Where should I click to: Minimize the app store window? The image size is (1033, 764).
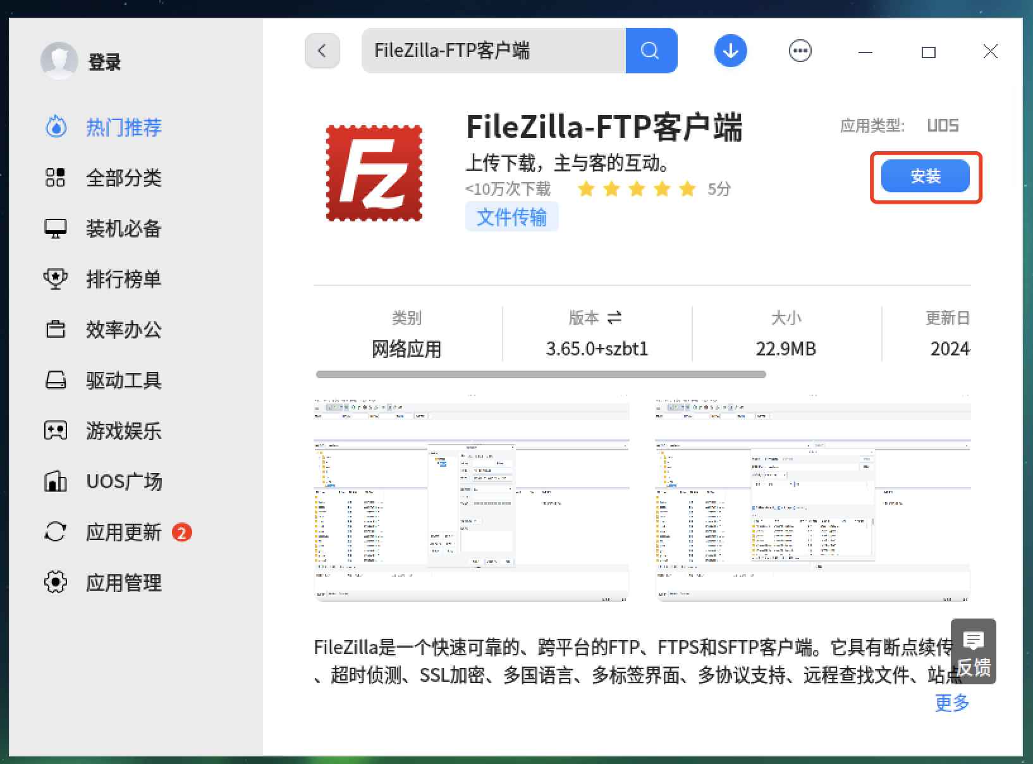point(865,52)
